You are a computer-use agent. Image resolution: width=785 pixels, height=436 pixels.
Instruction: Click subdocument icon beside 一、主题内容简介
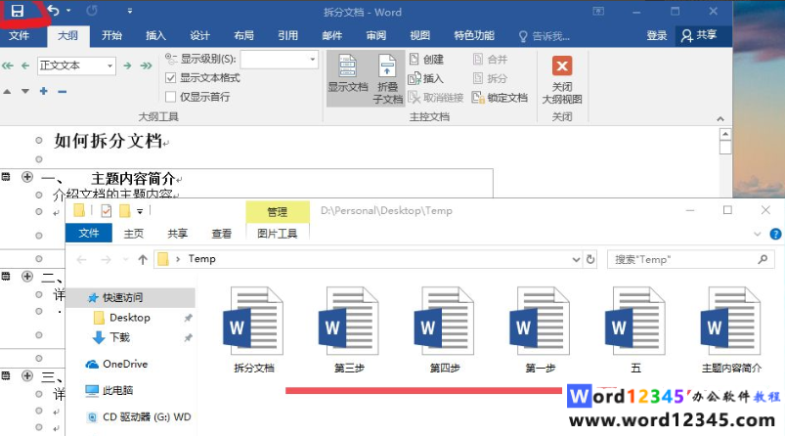tap(6, 176)
